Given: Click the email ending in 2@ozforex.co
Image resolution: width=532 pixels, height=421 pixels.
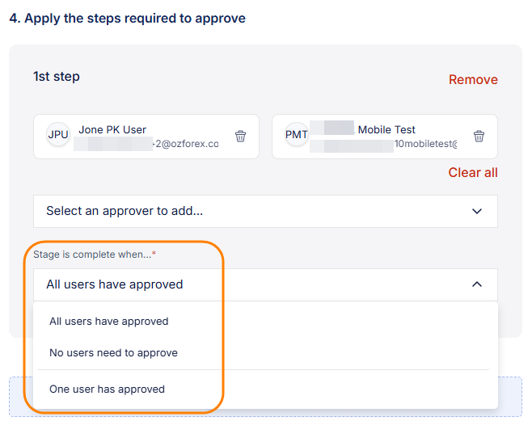Looking at the screenshot, I should coord(185,144).
